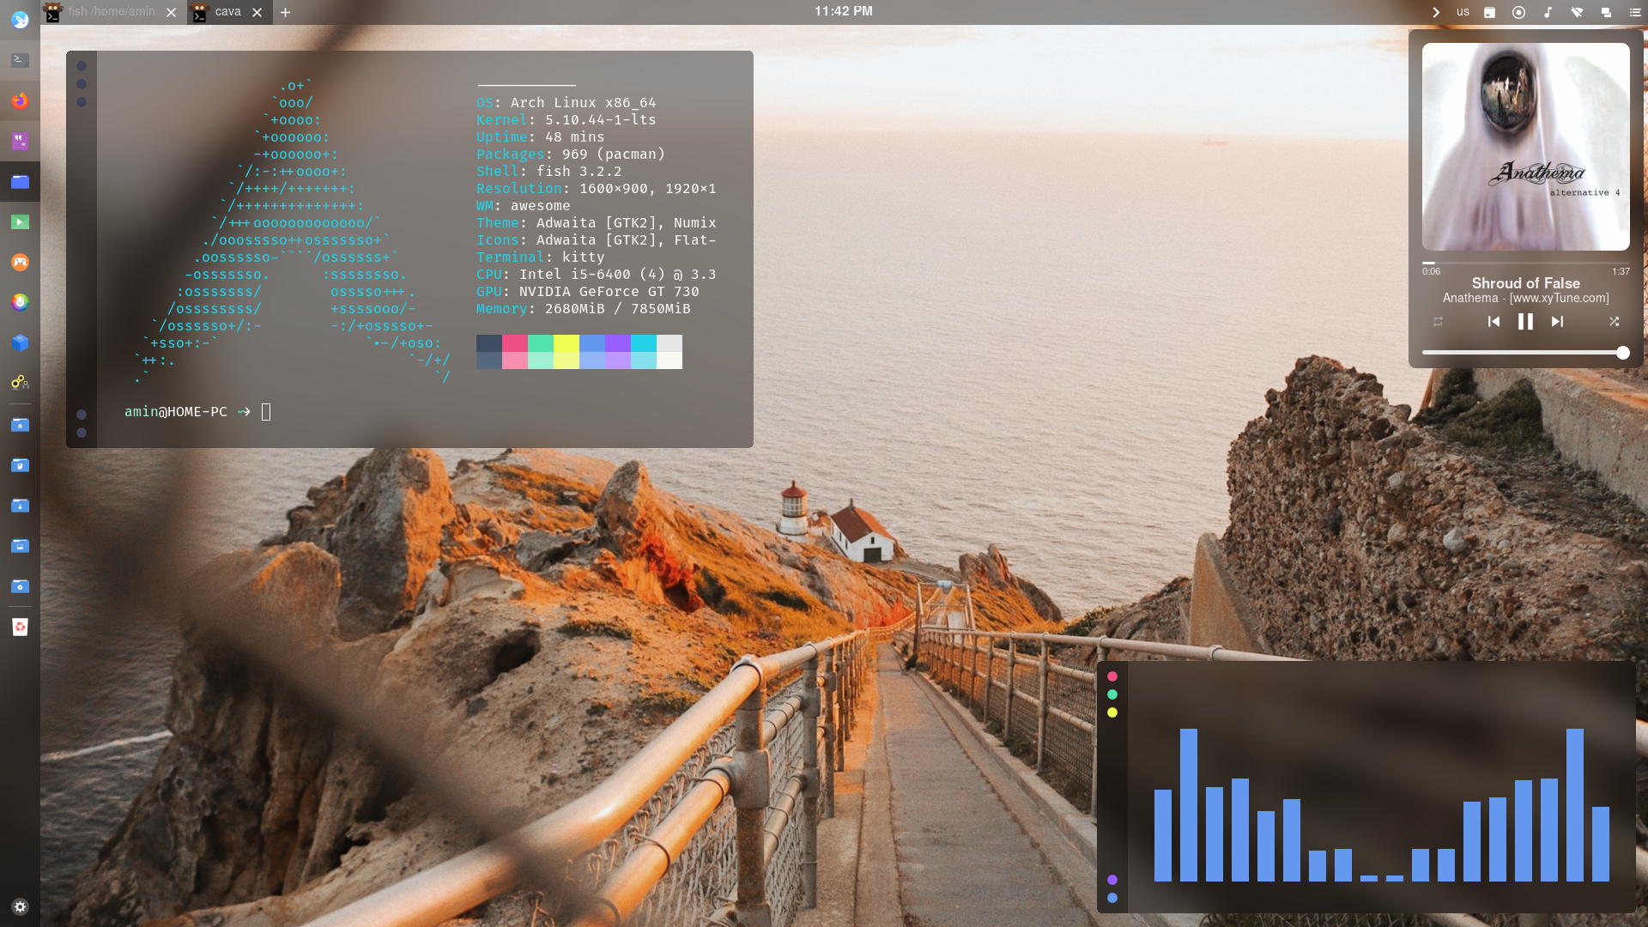Viewport: 1648px width, 927px height.
Task: Launch Firefox from the left dock
Action: click(x=20, y=101)
